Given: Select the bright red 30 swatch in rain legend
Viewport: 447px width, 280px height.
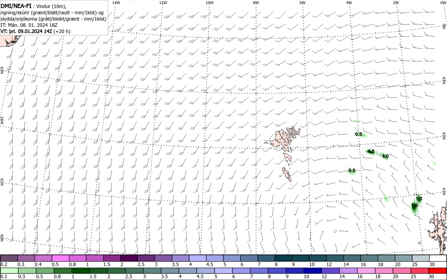Looking at the screenshot, I should click(x=437, y=271).
